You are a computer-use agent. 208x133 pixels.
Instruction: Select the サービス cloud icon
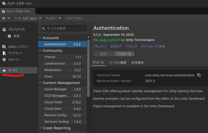point(4,70)
